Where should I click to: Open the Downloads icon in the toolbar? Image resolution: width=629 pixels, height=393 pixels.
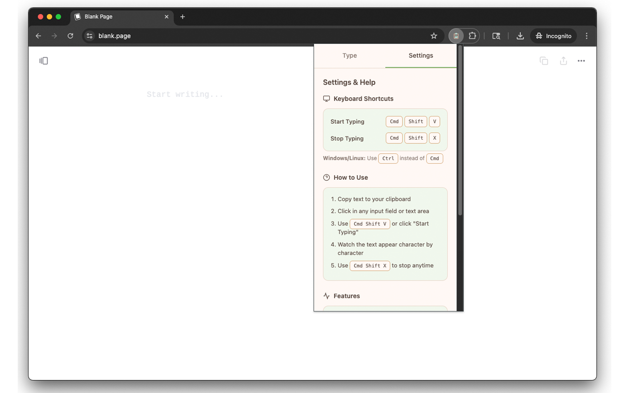pyautogui.click(x=520, y=35)
